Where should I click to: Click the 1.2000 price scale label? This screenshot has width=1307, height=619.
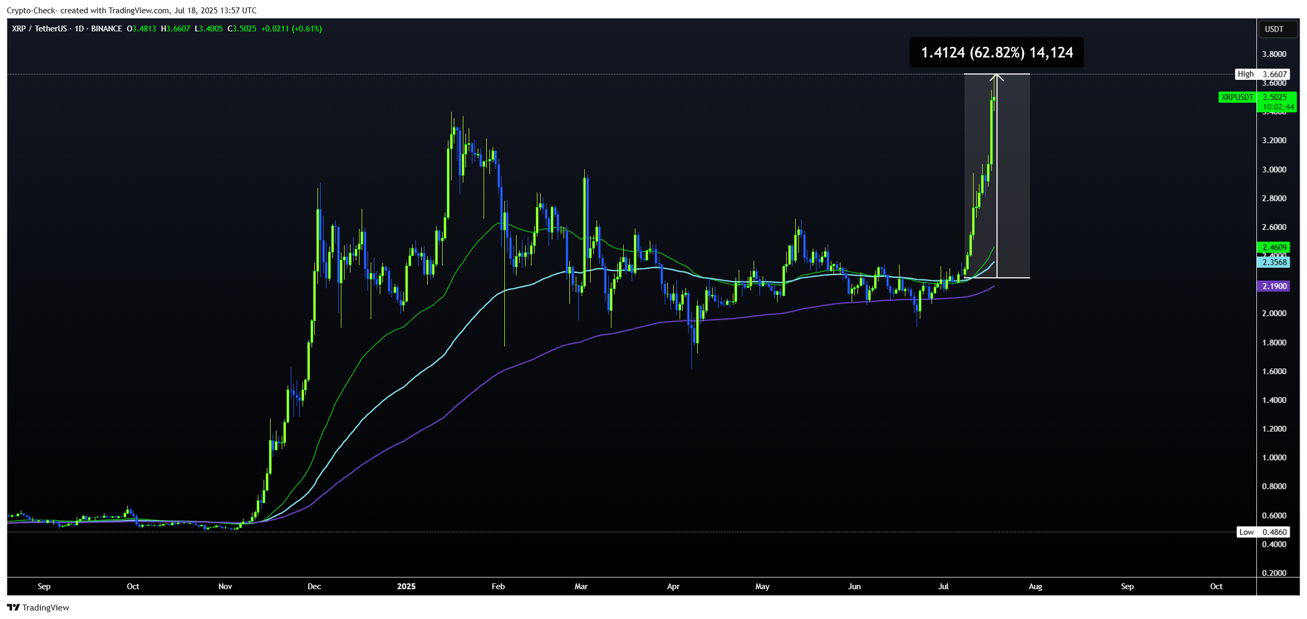coord(1274,428)
